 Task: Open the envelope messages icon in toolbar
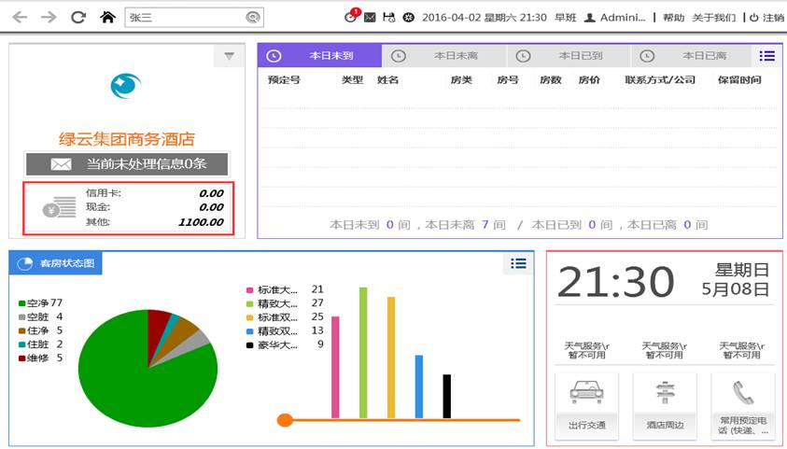(370, 18)
